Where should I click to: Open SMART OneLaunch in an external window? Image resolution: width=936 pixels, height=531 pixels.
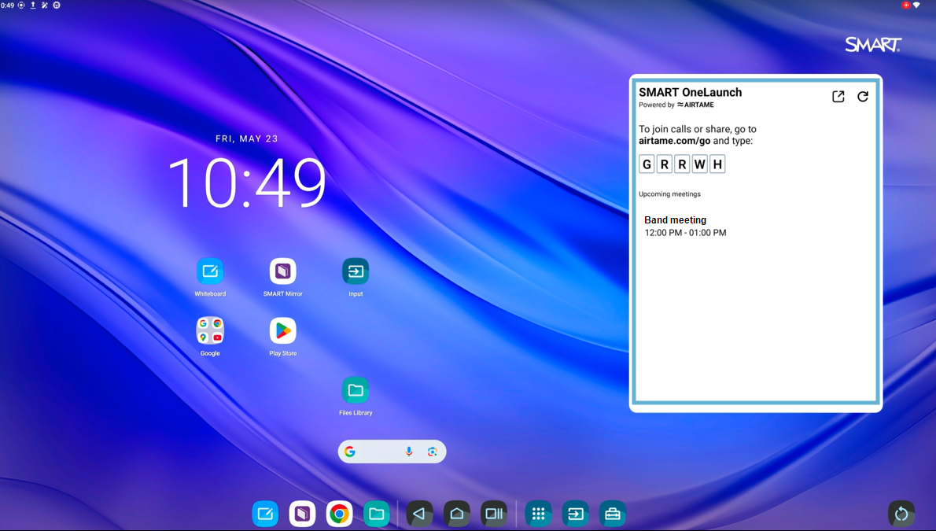coord(838,97)
